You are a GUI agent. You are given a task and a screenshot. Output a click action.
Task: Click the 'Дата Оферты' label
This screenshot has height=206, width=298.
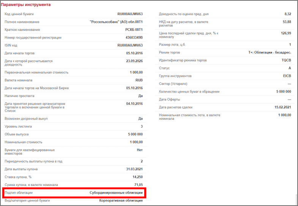pos(170,100)
